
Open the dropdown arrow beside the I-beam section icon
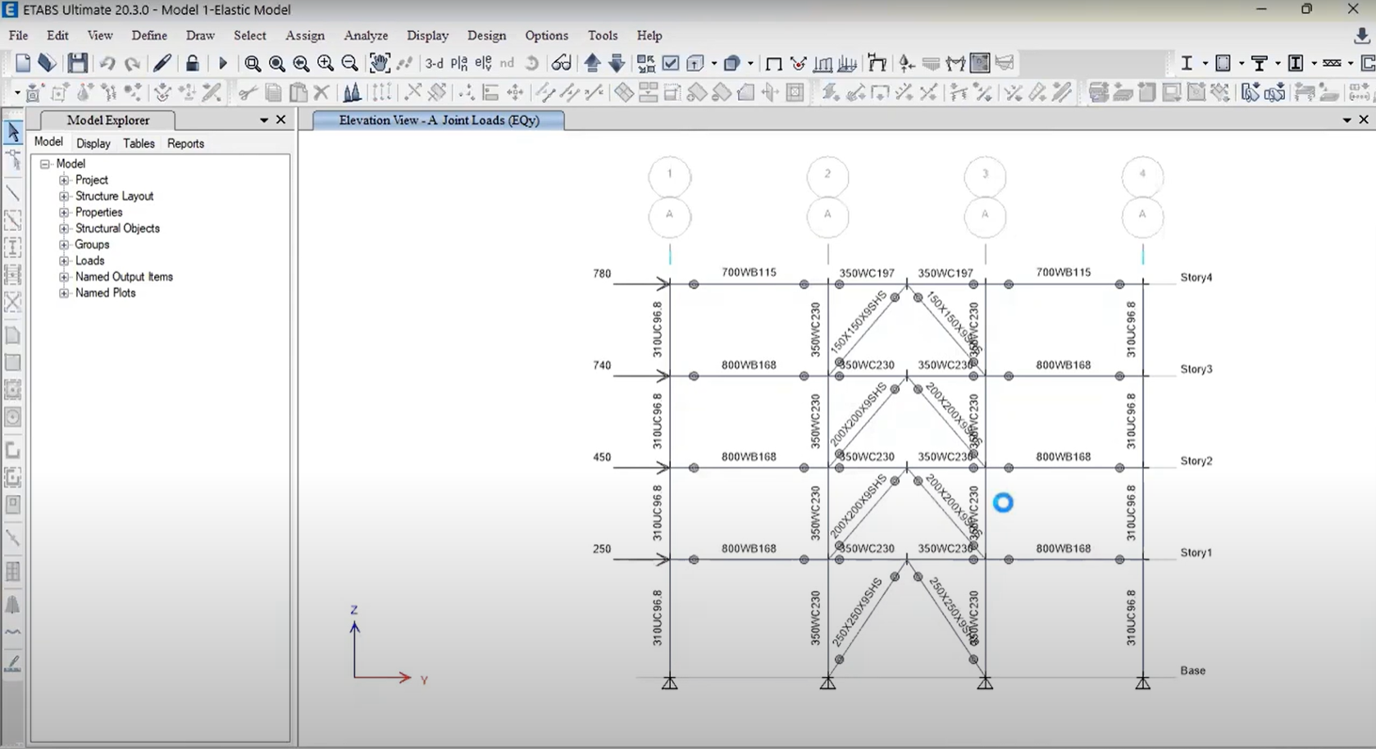tap(1205, 63)
